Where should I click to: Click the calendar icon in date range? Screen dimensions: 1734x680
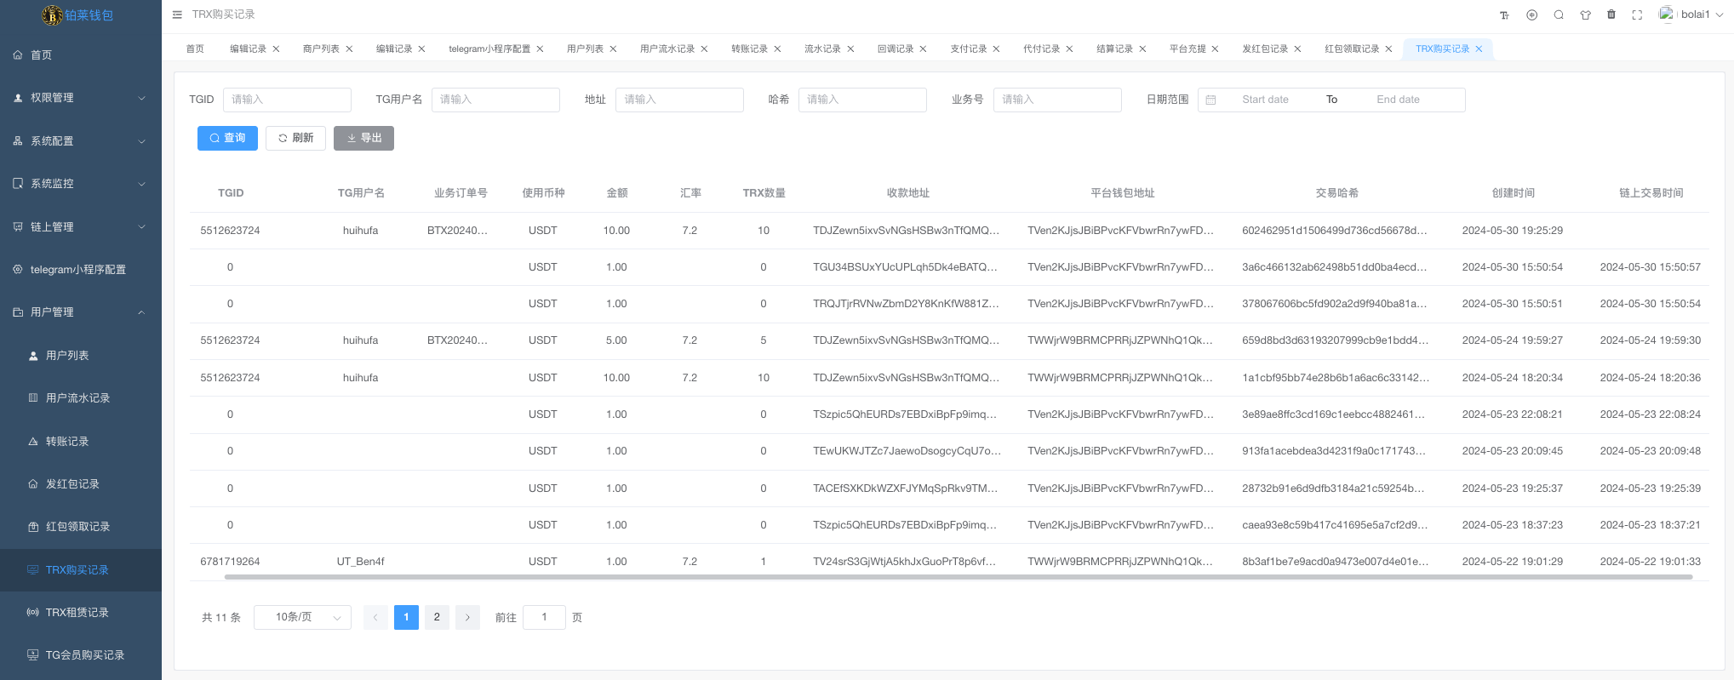point(1211,100)
